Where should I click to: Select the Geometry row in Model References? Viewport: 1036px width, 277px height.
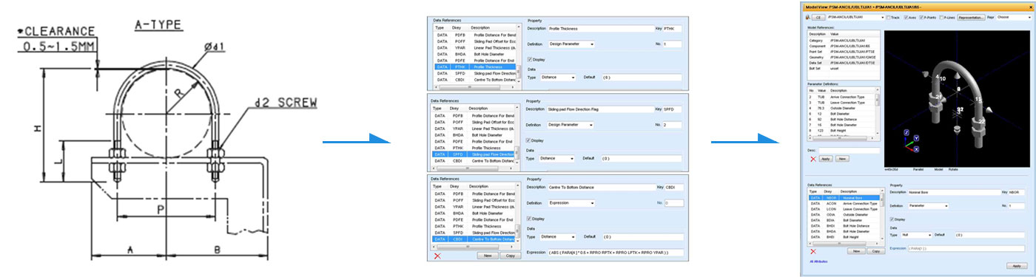[x=844, y=57]
